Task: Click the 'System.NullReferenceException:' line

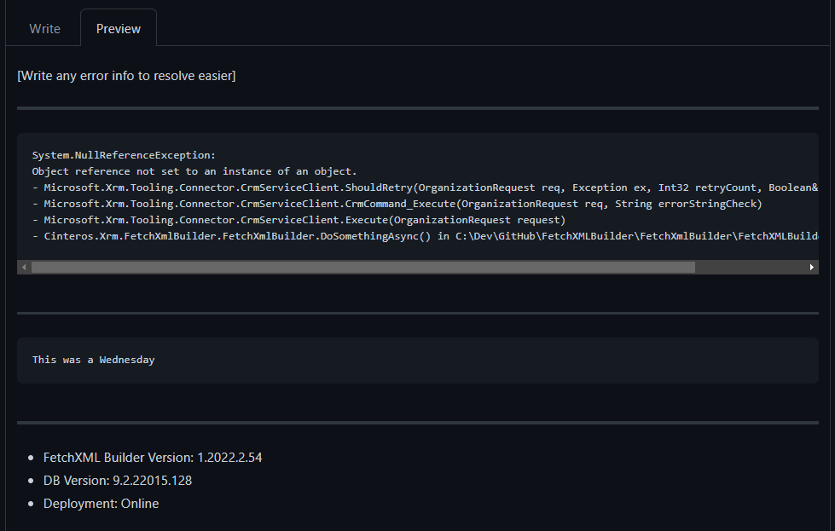Action: pos(124,155)
